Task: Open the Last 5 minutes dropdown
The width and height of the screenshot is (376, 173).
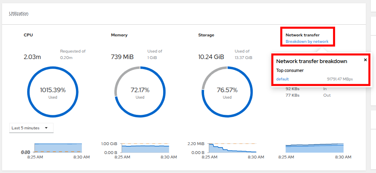Action: pyautogui.click(x=31, y=128)
